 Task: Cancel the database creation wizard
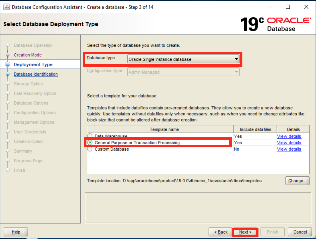pos(300,232)
